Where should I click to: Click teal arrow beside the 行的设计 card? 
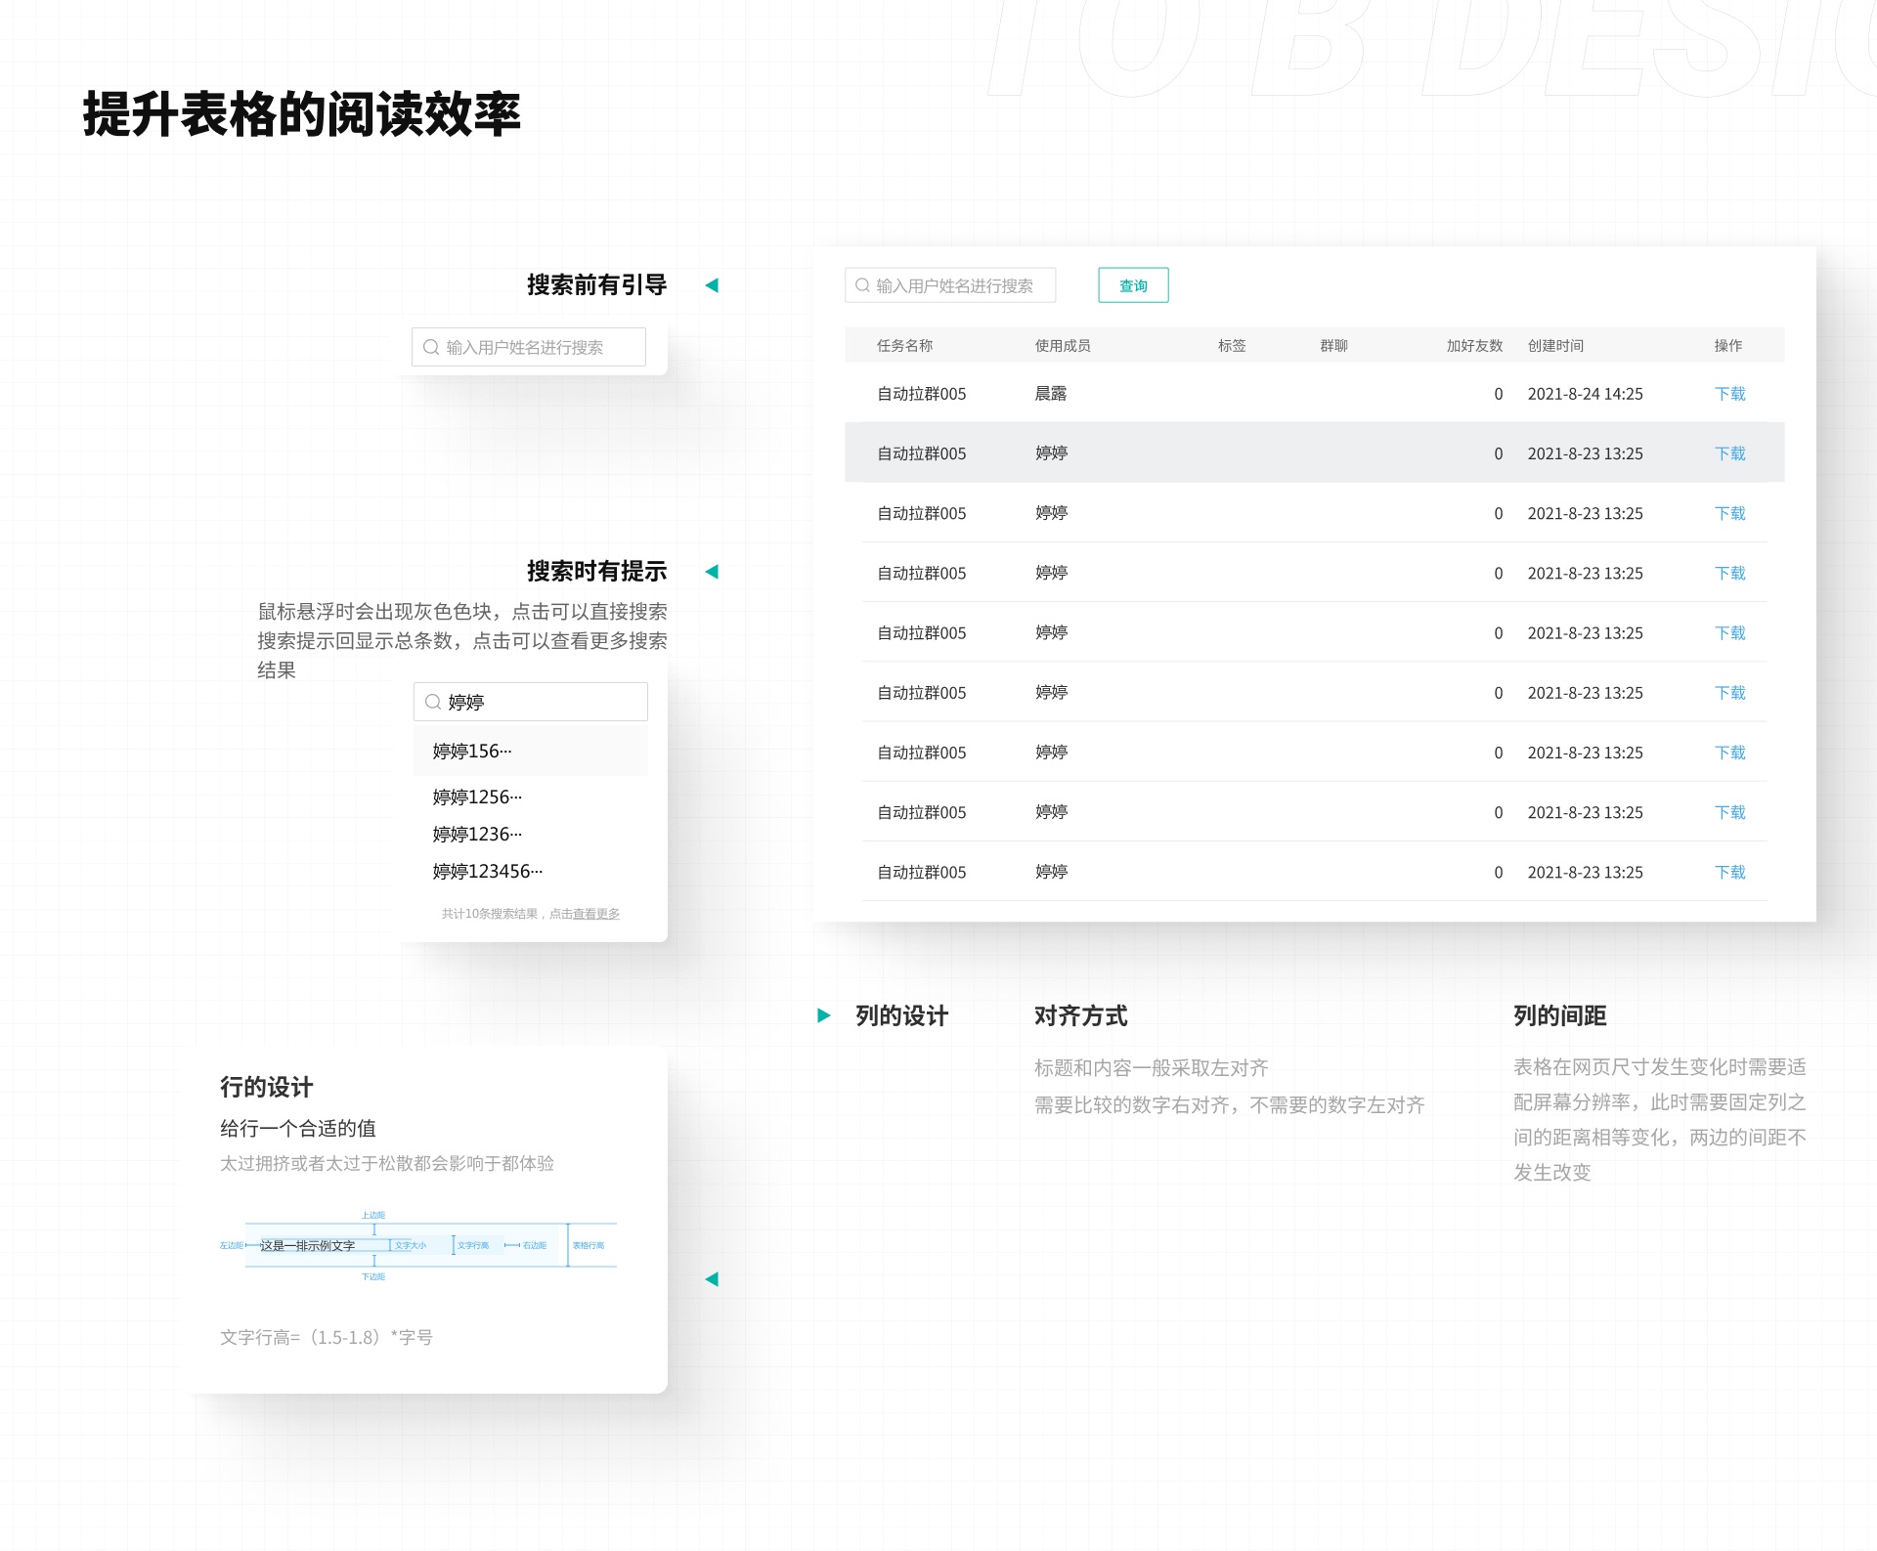coord(712,1278)
